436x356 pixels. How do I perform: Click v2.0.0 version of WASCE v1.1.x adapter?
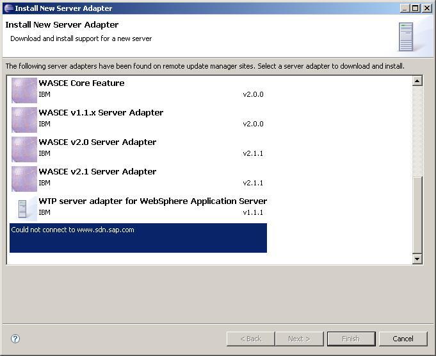pyautogui.click(x=253, y=124)
